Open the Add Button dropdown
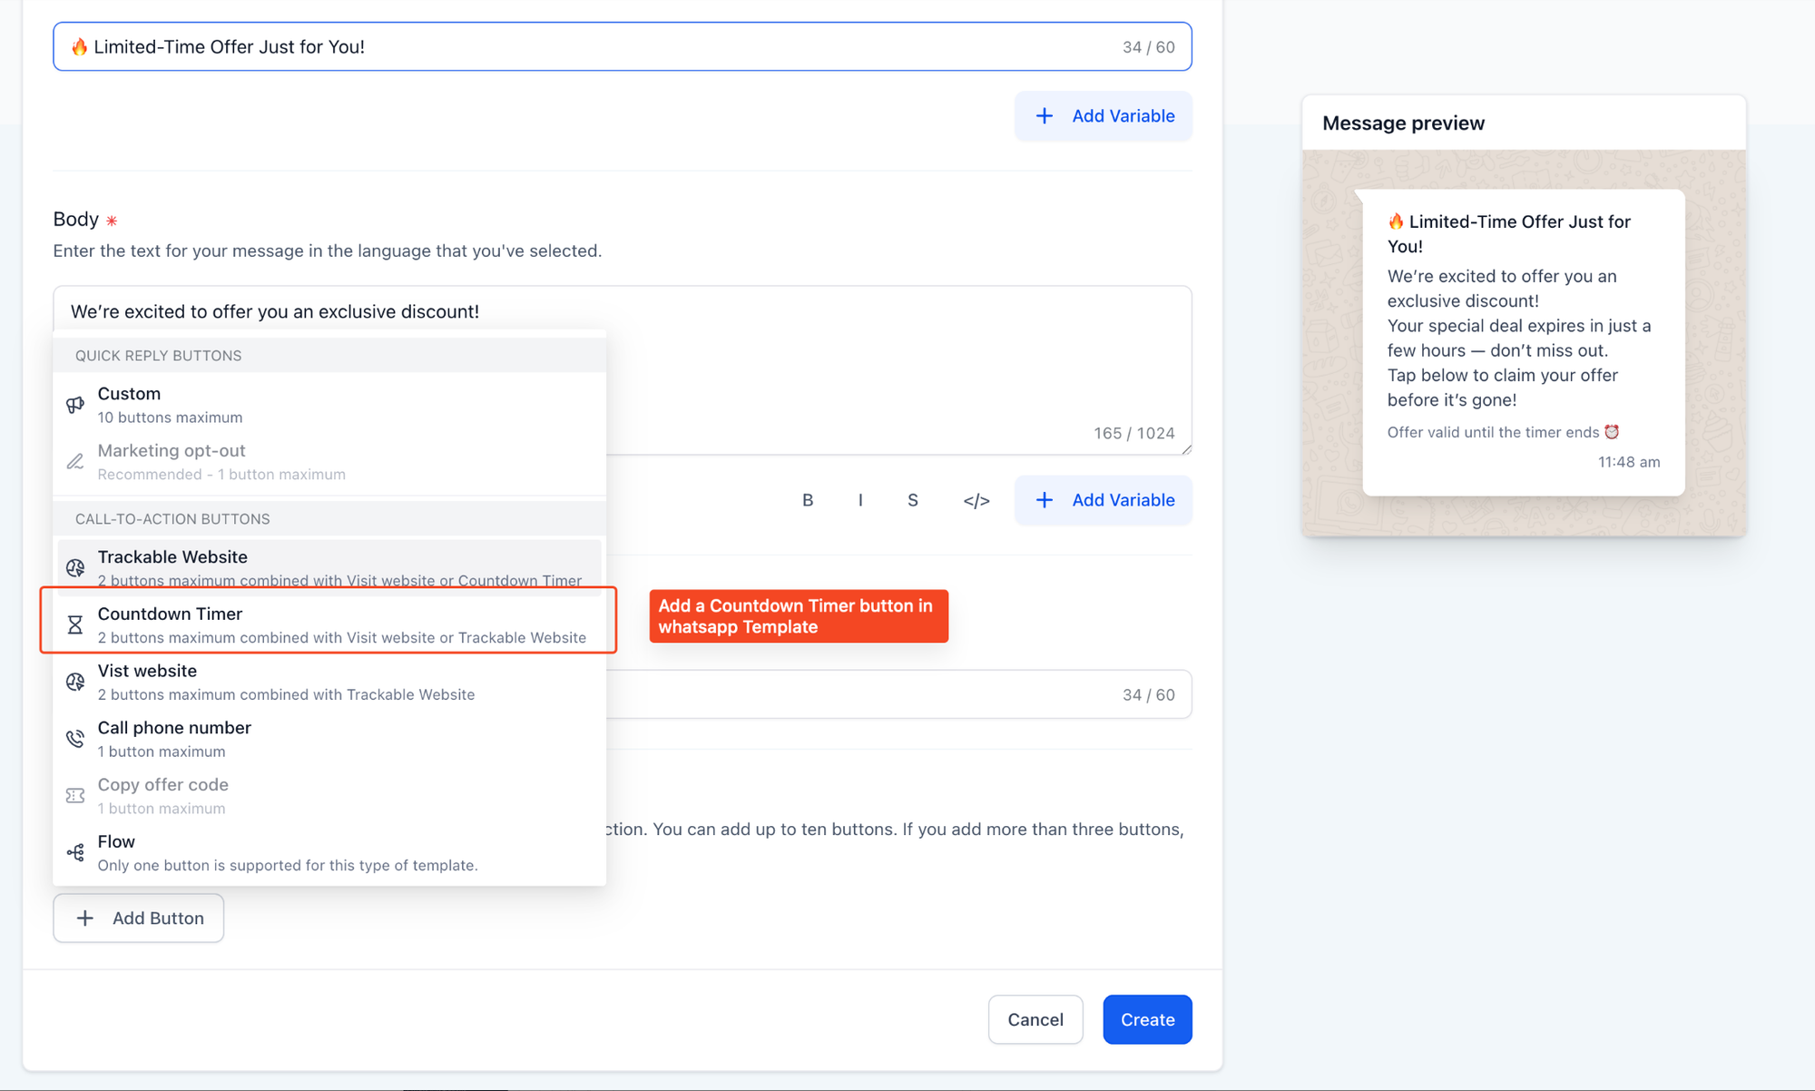Viewport: 1815px width, 1091px height. pos(139,918)
